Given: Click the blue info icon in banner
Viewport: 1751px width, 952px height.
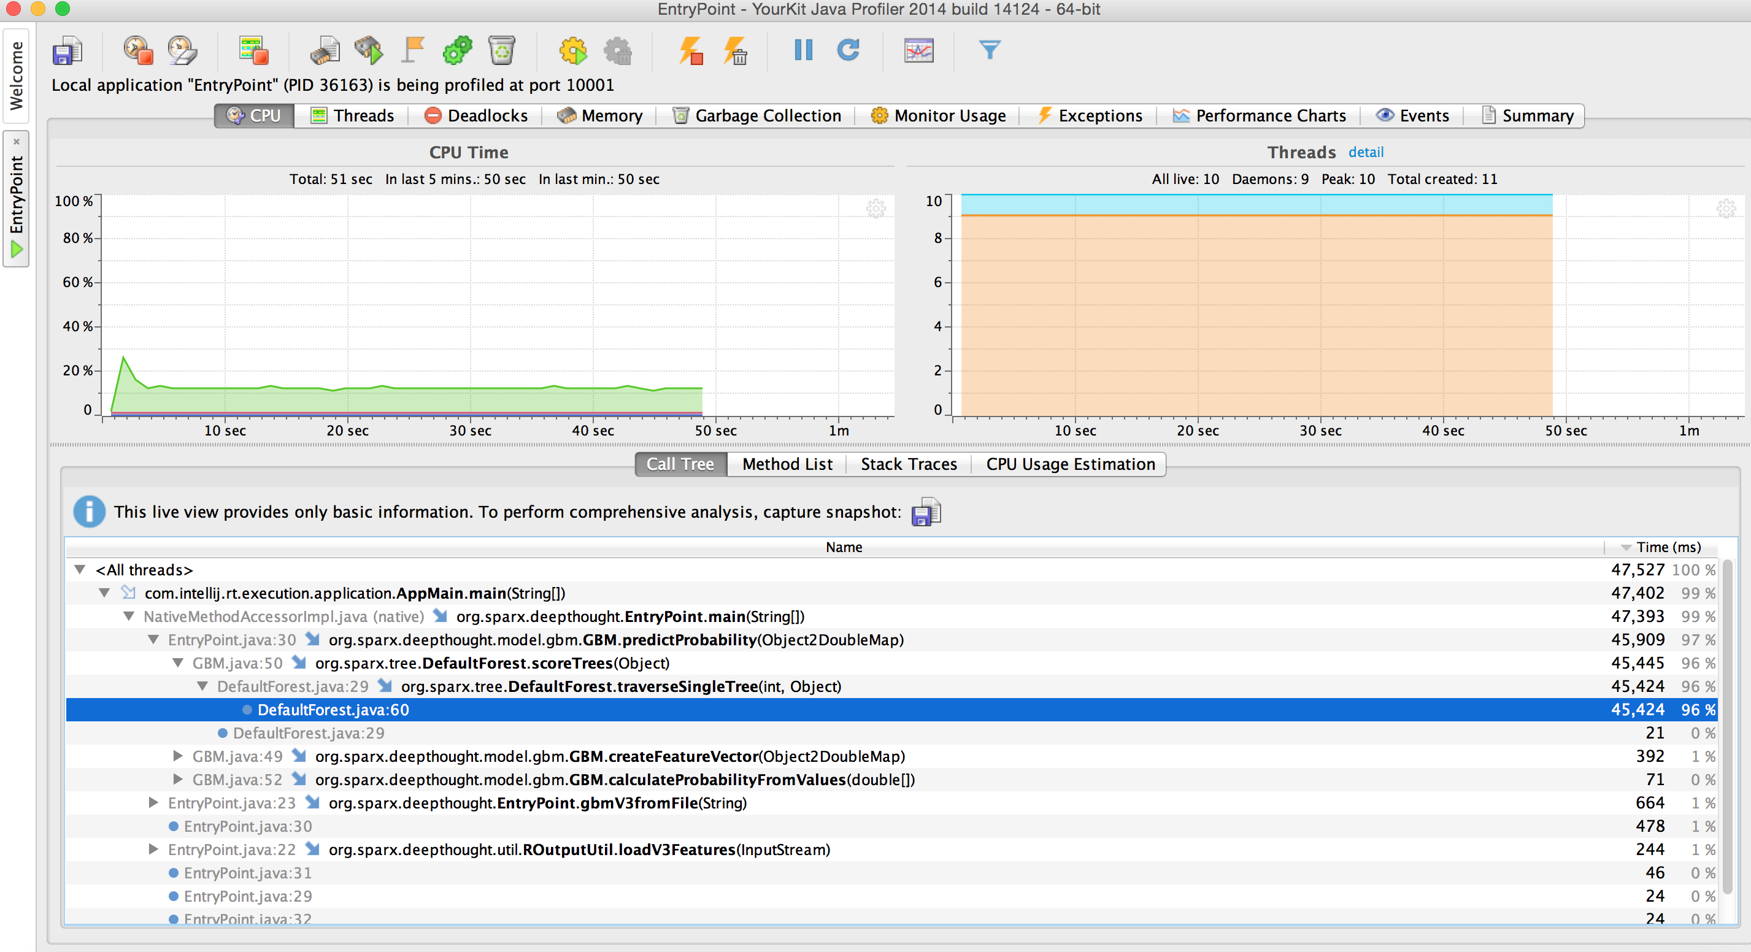Looking at the screenshot, I should tap(89, 512).
